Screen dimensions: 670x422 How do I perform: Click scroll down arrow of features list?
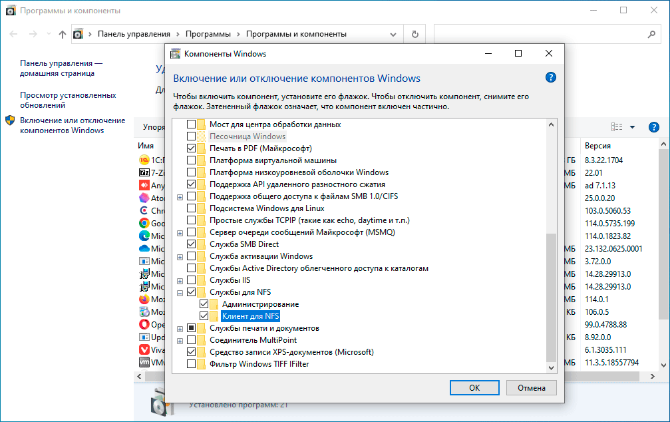[x=551, y=367]
